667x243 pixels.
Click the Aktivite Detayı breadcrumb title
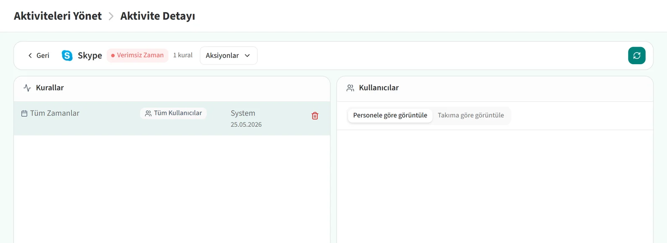click(158, 16)
